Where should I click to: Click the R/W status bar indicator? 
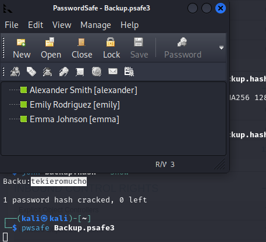click(161, 165)
